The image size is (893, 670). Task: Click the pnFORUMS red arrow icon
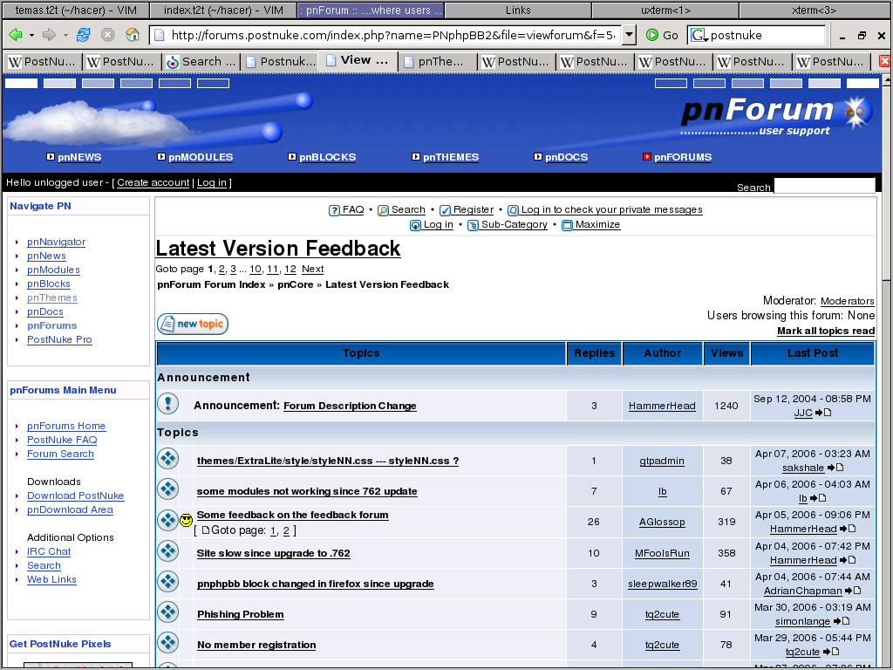click(x=647, y=157)
